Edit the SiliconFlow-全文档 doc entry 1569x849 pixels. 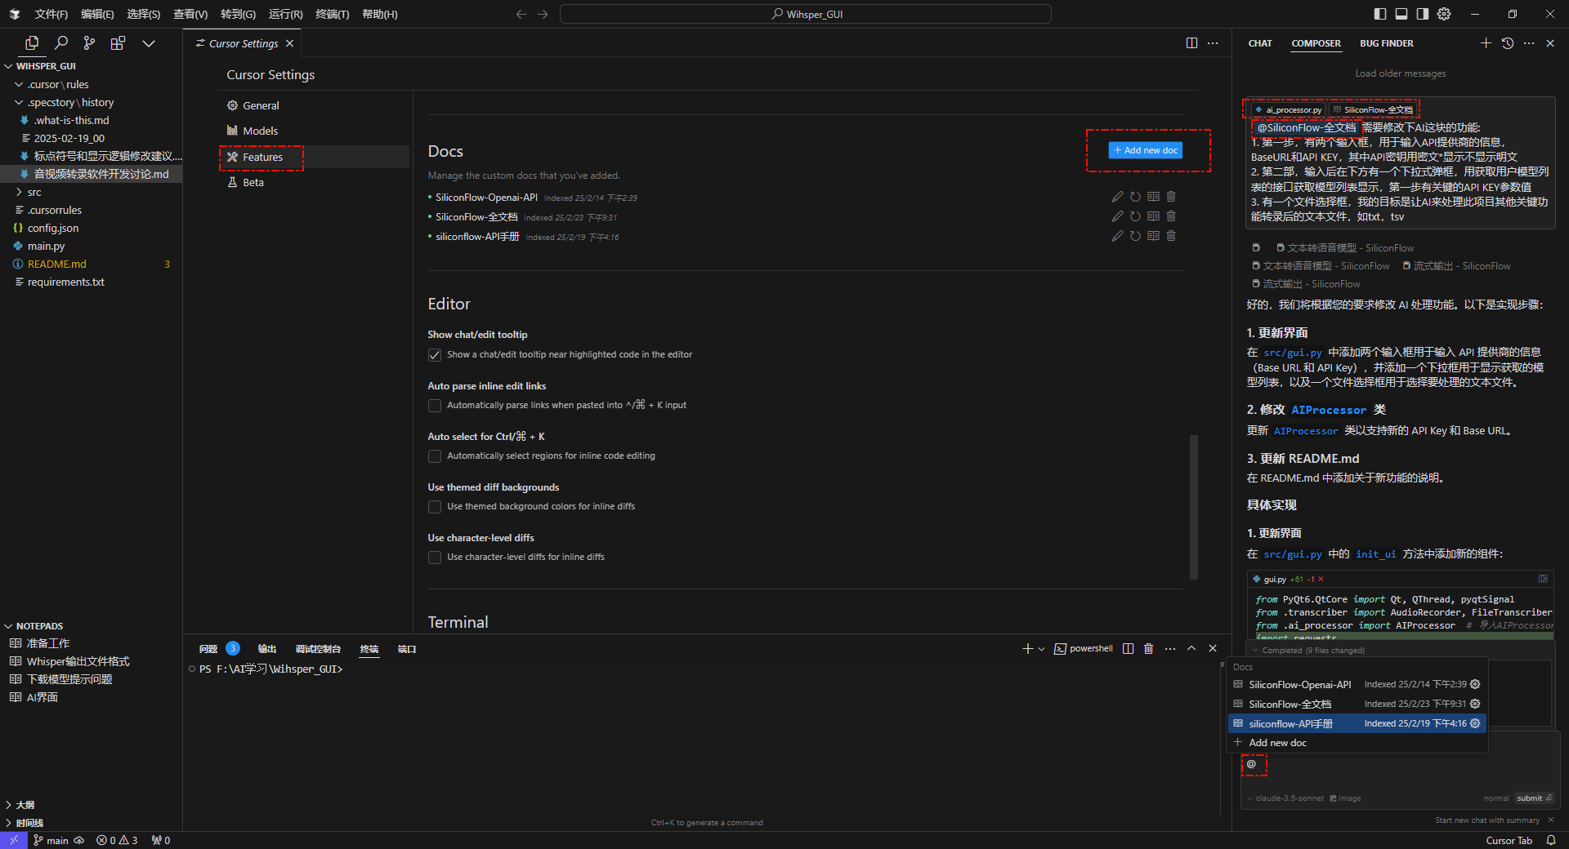click(x=1117, y=216)
